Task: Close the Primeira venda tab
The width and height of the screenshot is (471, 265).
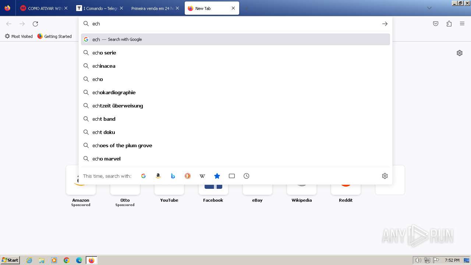Action: coord(177,8)
